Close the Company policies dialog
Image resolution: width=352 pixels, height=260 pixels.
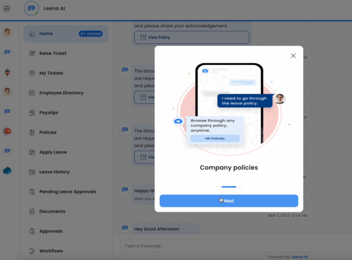coord(293,56)
